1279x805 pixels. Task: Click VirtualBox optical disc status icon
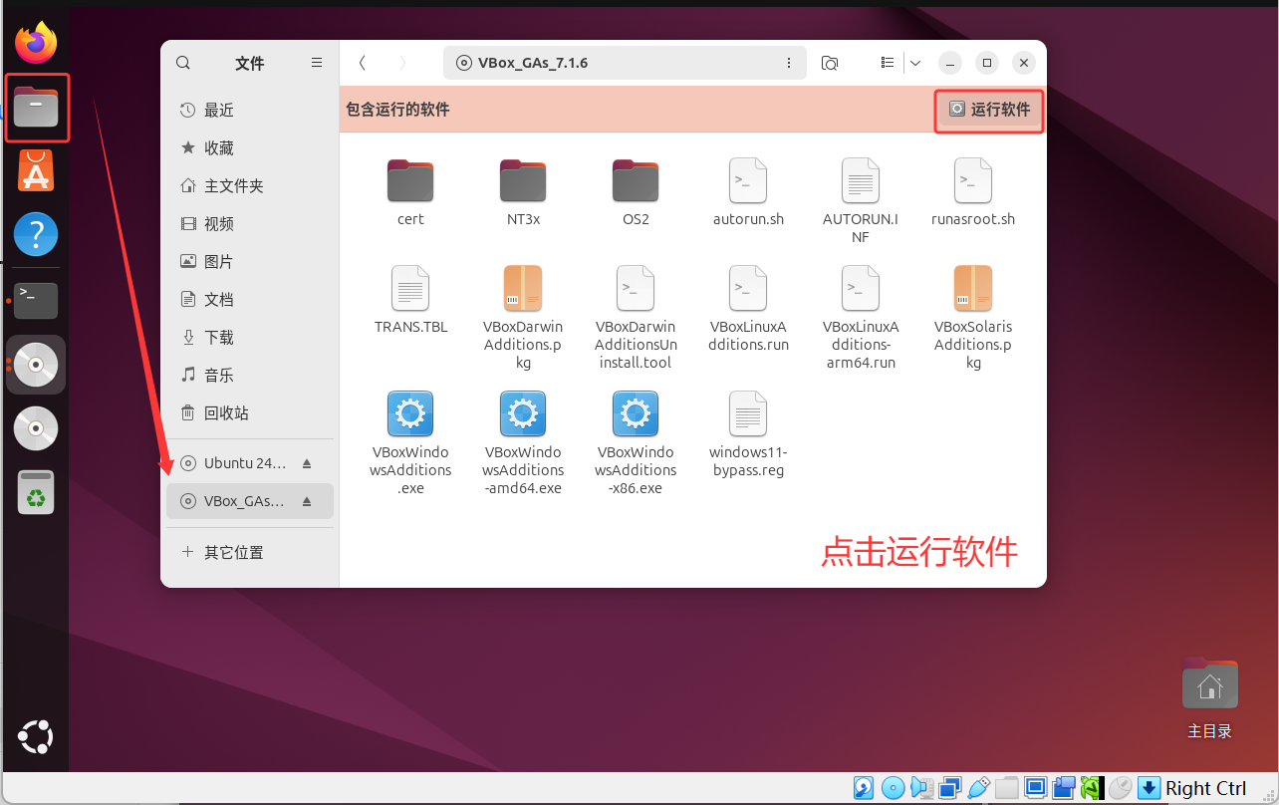click(x=894, y=788)
